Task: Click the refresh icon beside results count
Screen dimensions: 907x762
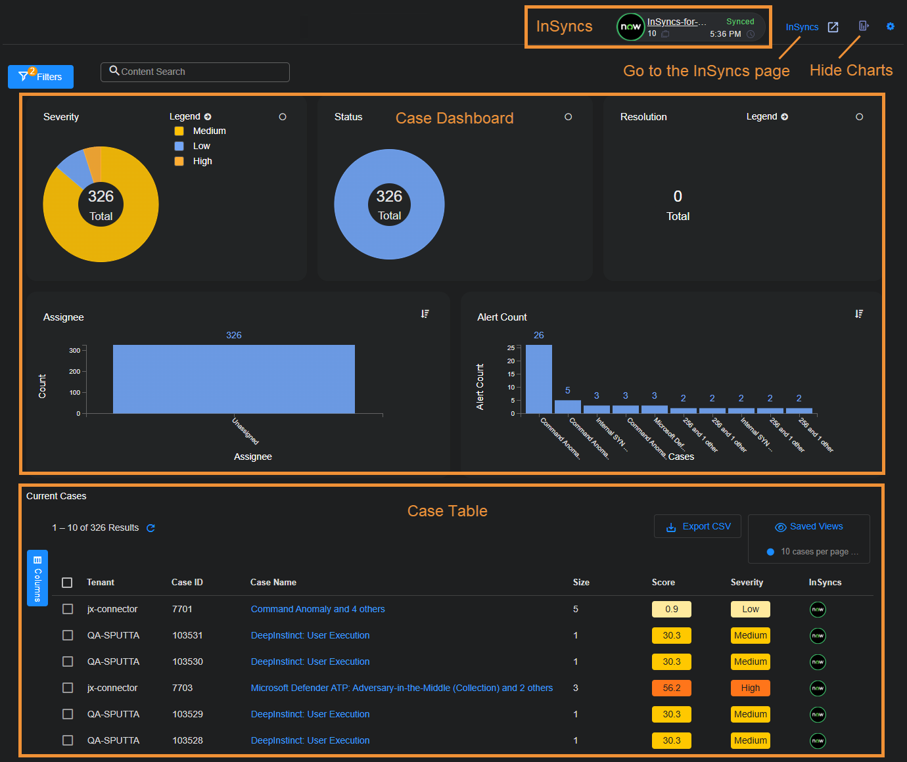Action: 151,528
